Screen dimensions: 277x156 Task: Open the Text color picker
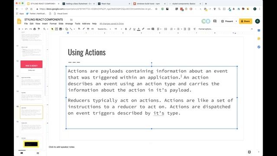coord(138,29)
